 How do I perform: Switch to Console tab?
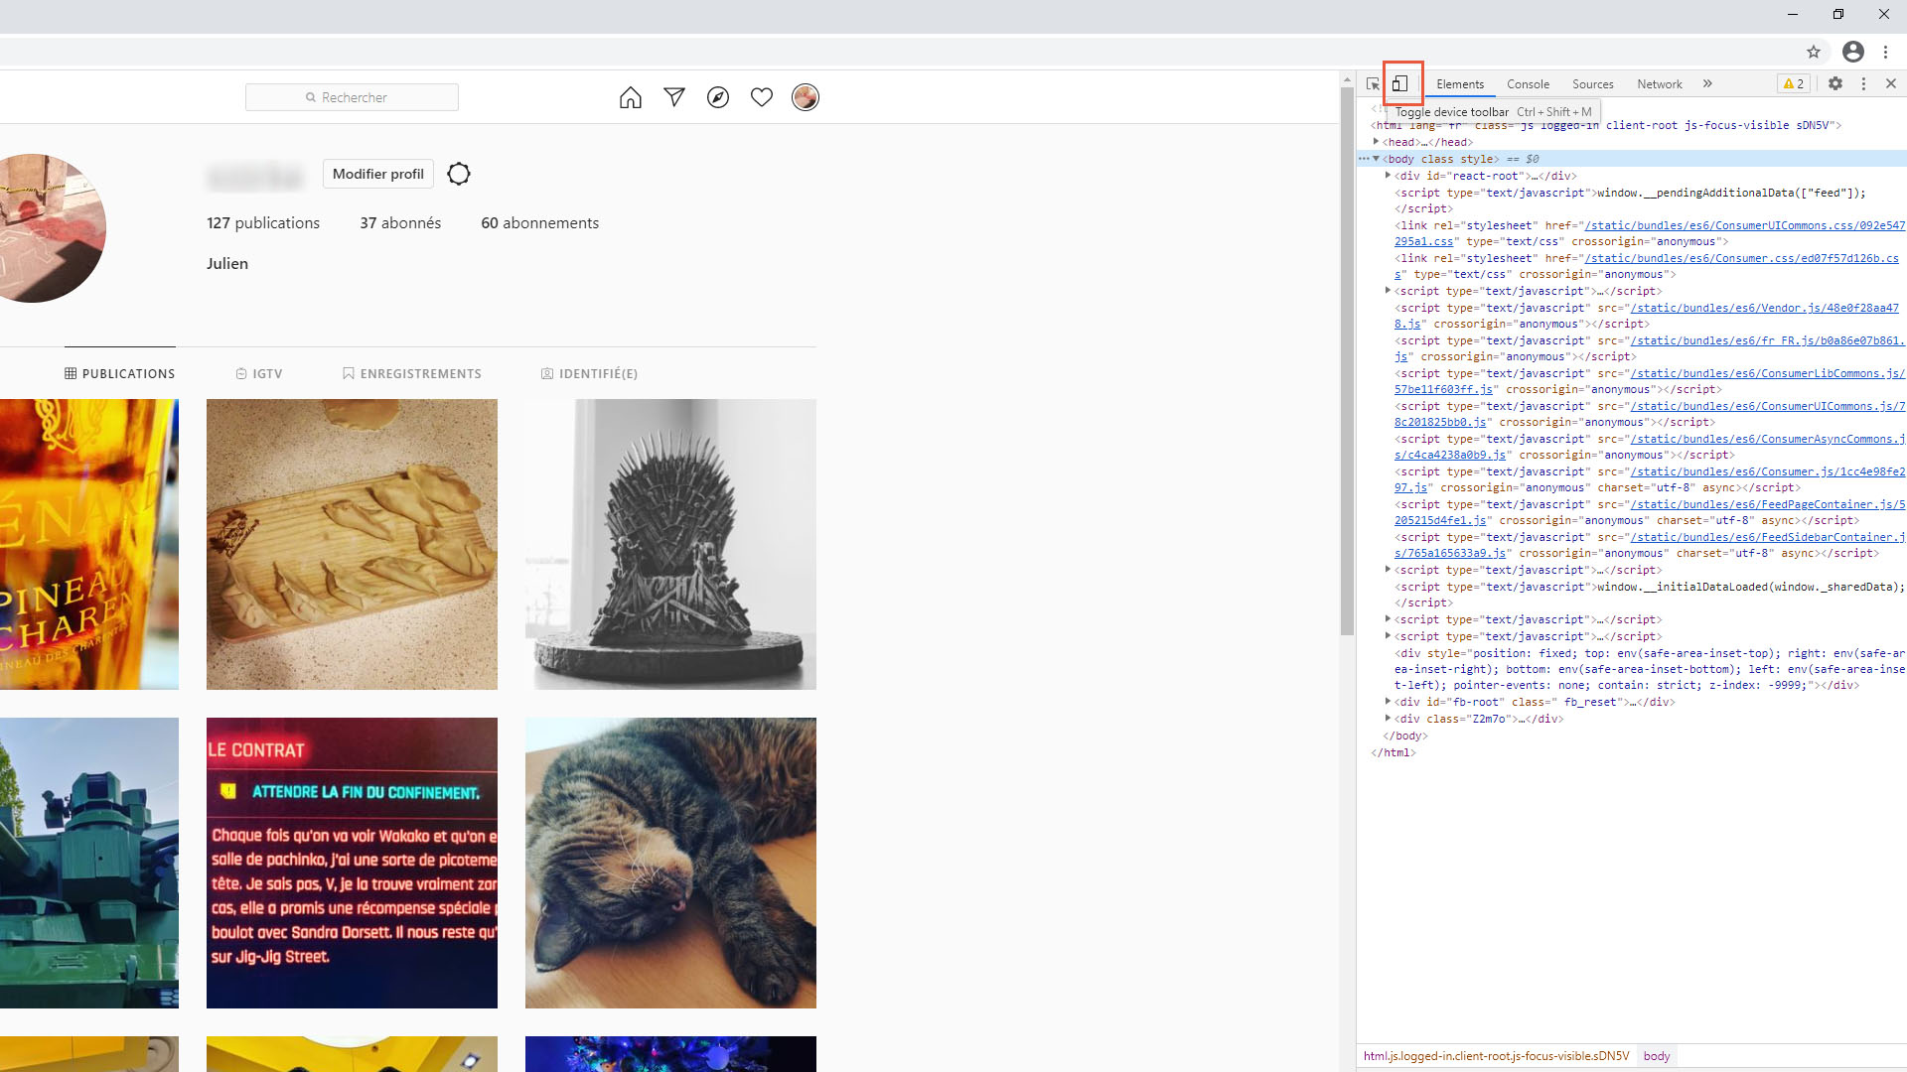click(x=1528, y=84)
